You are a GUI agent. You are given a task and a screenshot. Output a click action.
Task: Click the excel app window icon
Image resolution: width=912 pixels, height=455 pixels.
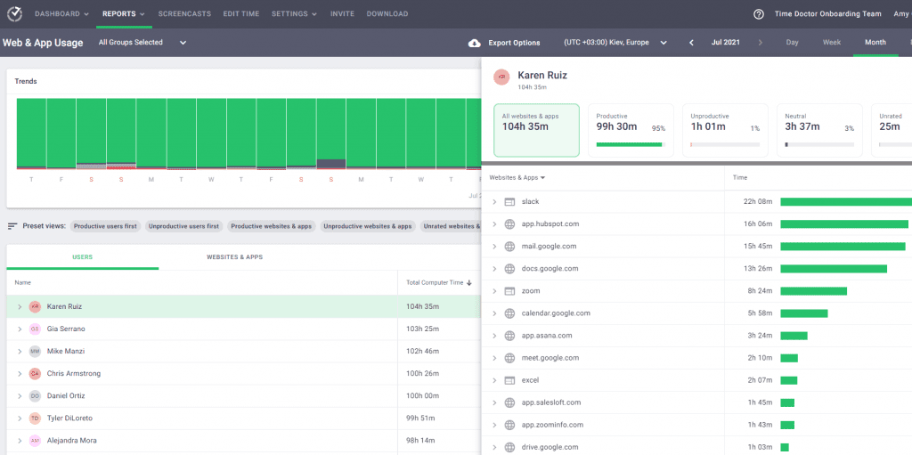(509, 380)
